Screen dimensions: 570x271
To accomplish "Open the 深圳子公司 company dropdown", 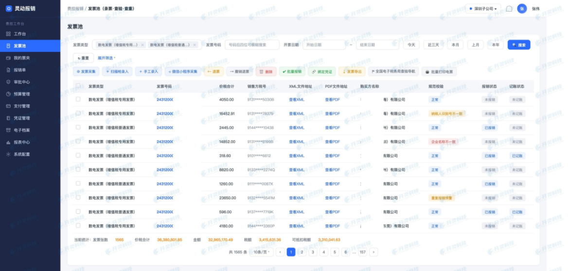I will 483,9.
